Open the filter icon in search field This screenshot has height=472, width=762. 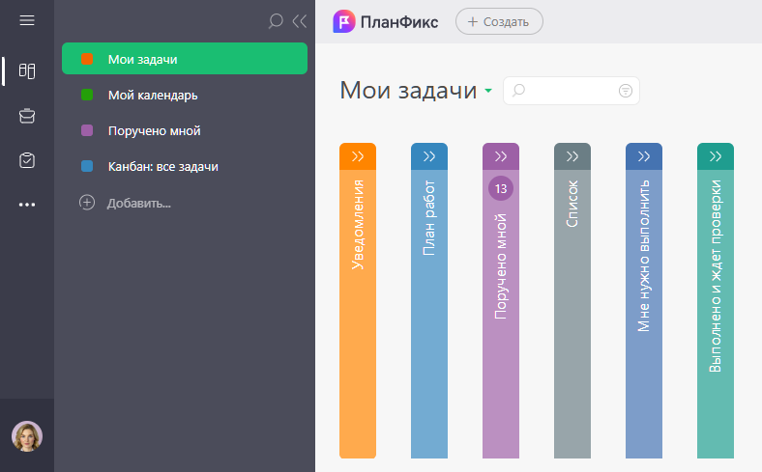[625, 91]
